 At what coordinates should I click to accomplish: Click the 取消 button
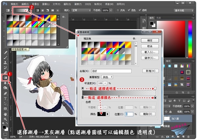pos(150,46)
